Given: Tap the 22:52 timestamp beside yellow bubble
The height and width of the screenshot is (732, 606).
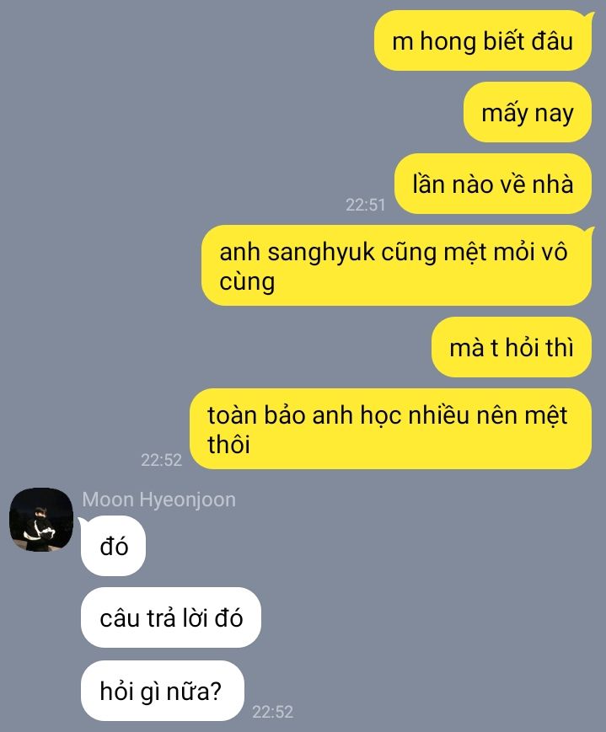Looking at the screenshot, I should [x=161, y=460].
